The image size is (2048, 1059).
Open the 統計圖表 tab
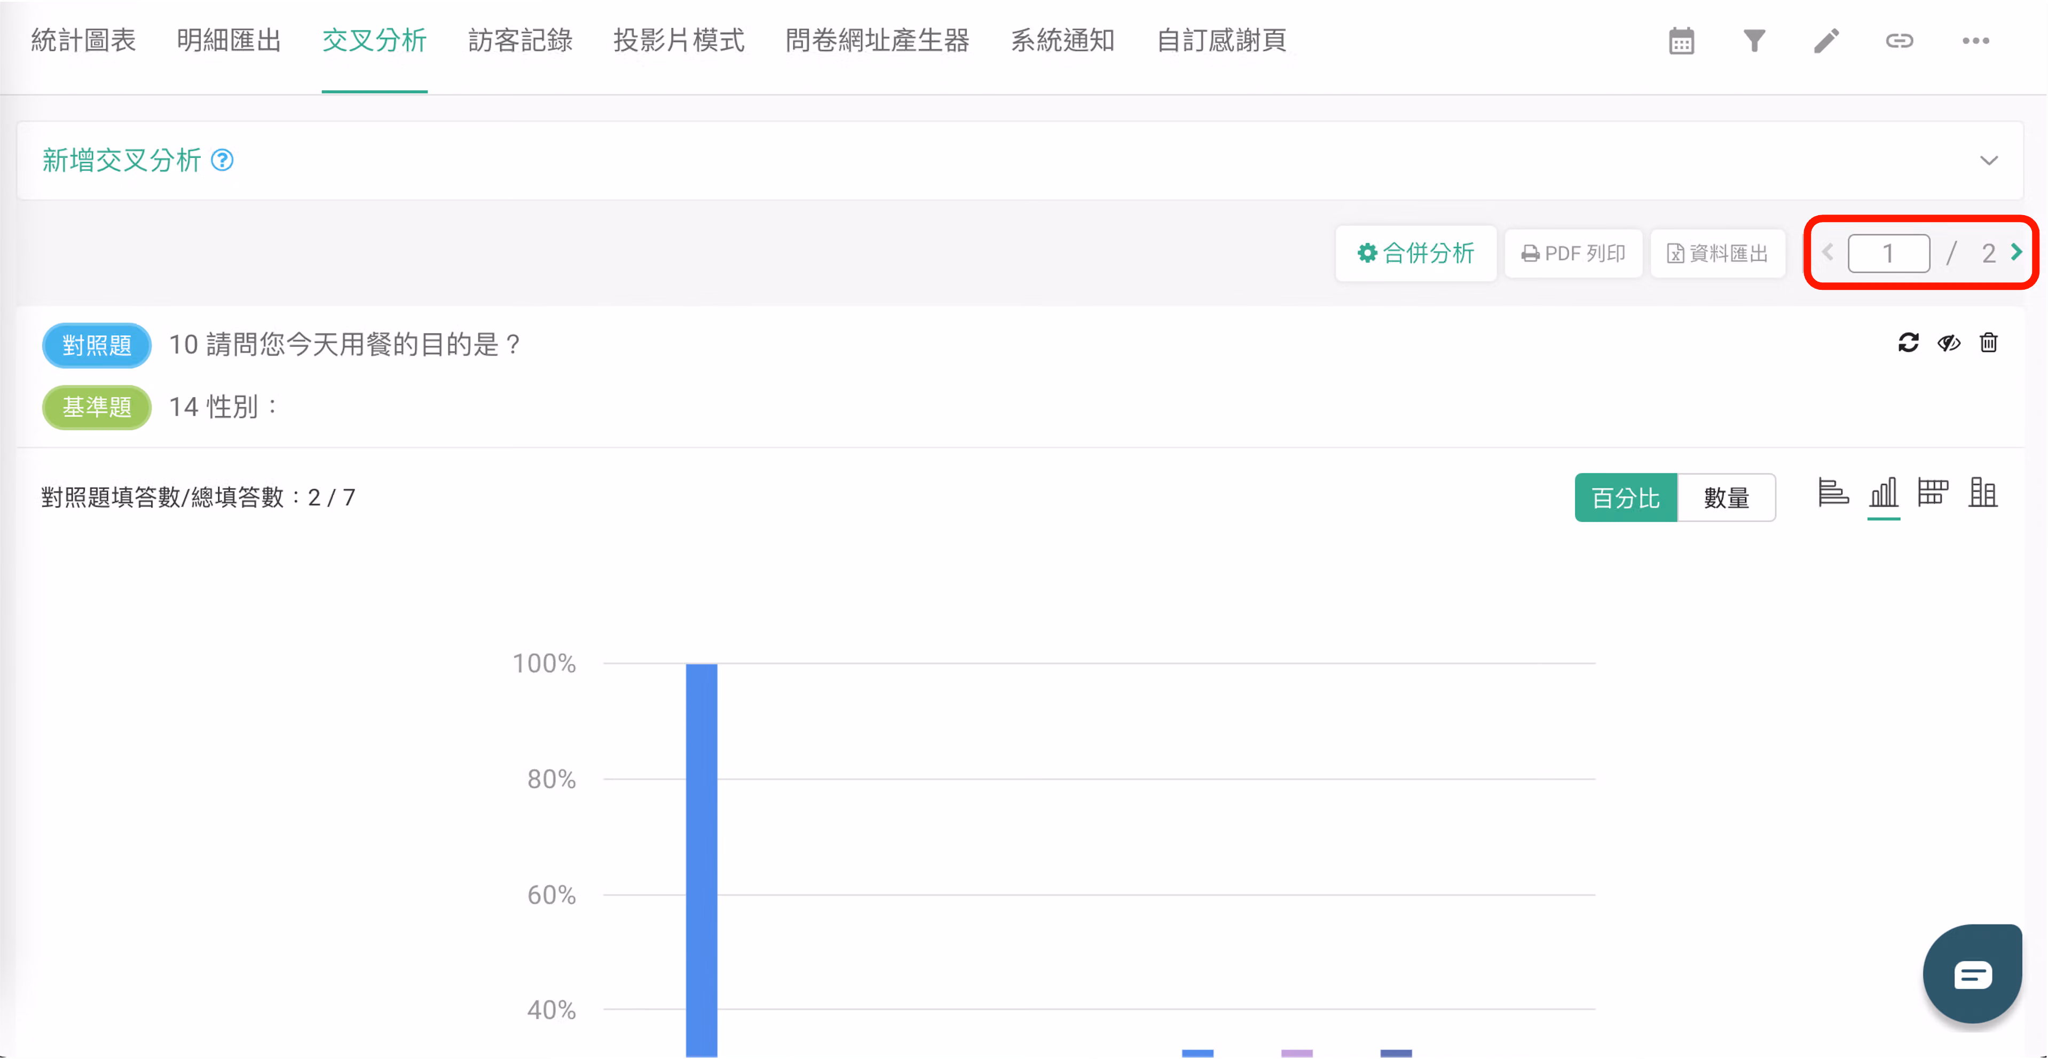pyautogui.click(x=83, y=41)
